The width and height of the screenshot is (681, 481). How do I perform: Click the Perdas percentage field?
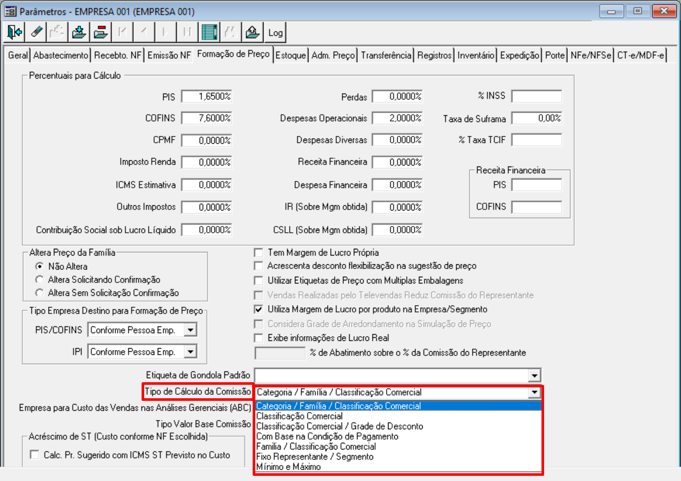coord(397,96)
